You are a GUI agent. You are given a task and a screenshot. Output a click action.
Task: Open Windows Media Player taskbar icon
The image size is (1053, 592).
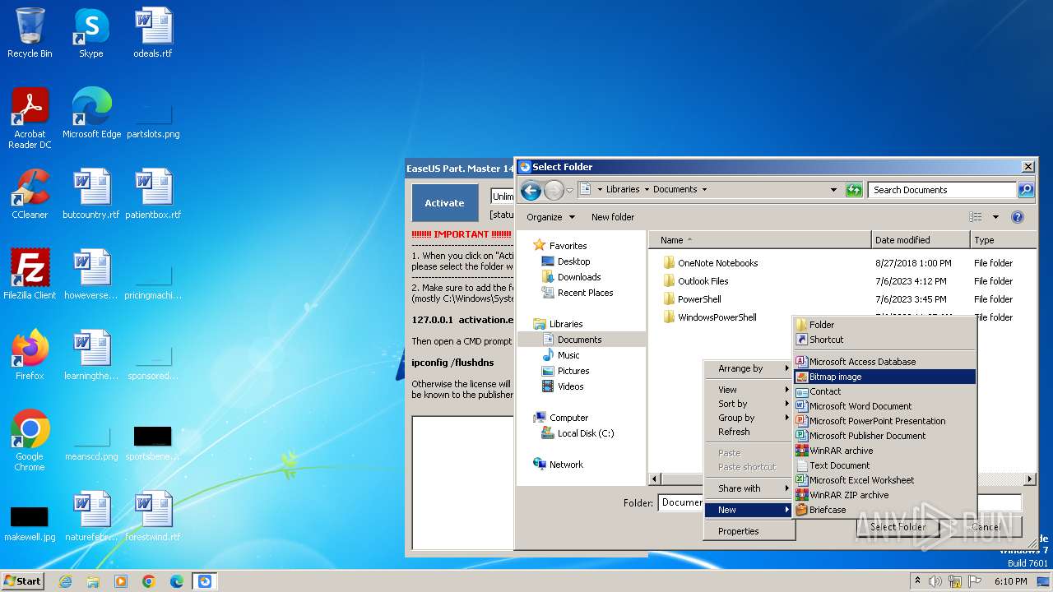tap(121, 581)
